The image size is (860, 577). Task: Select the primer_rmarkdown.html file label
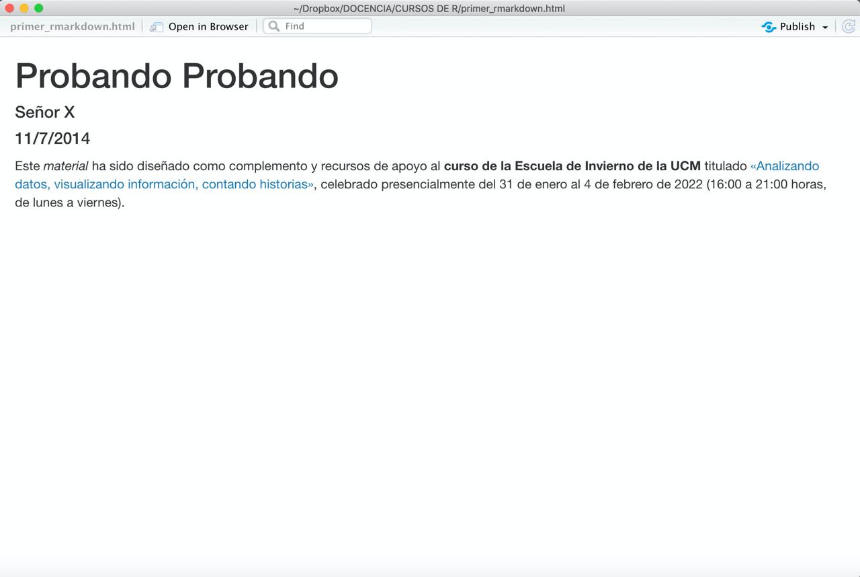[x=73, y=26]
